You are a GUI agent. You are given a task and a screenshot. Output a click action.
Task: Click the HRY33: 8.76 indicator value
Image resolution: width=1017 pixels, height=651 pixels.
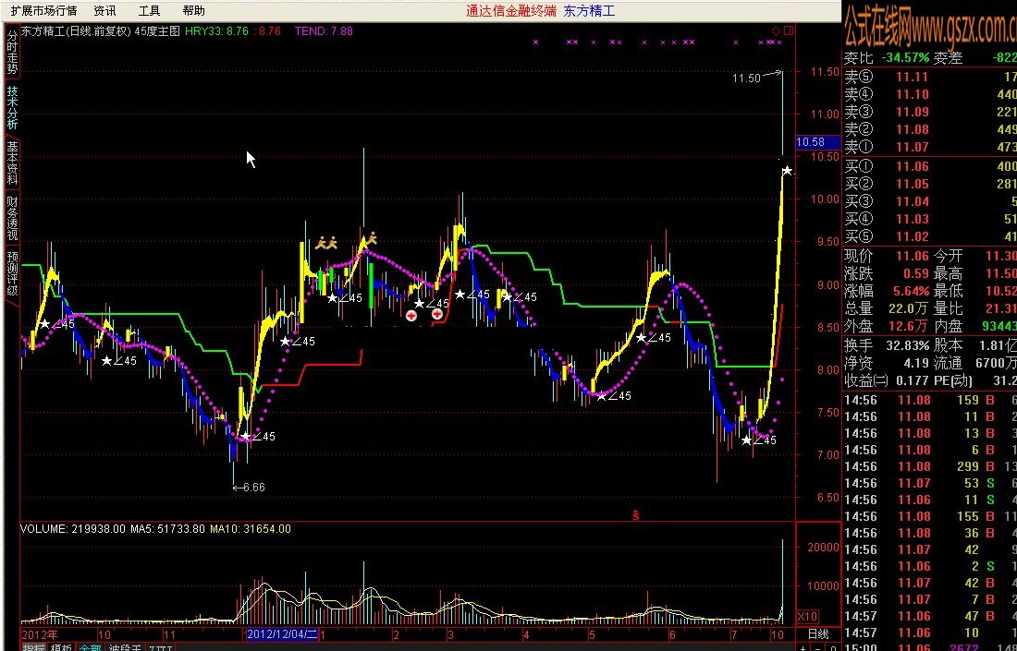point(216,30)
